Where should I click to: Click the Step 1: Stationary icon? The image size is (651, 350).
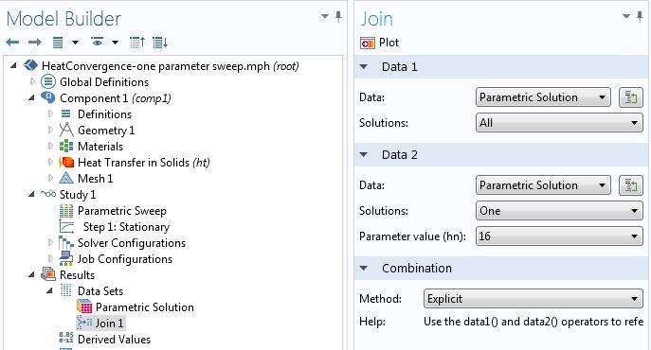click(x=66, y=226)
